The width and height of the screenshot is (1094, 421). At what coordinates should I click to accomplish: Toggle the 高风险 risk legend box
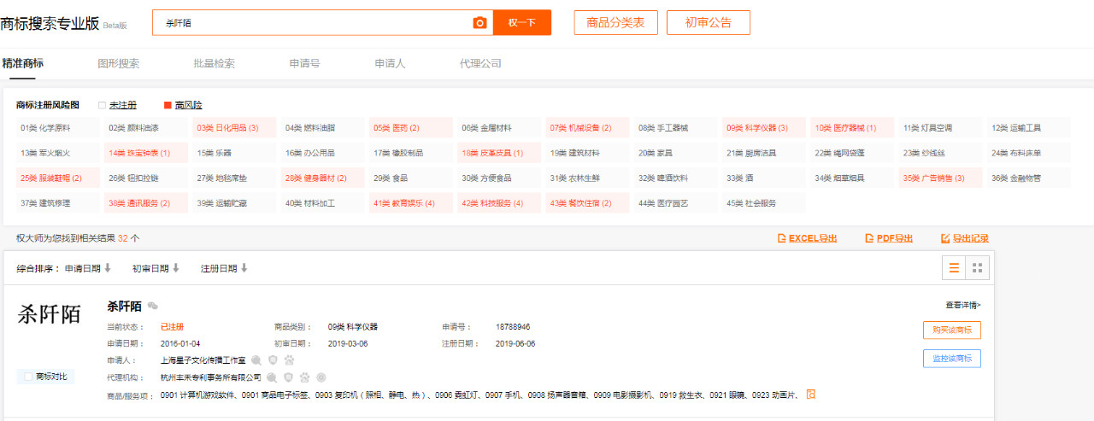coord(168,105)
